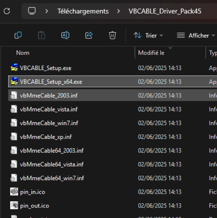
Task: Click the pin_in.ico thumbnail
Action: 14,192
